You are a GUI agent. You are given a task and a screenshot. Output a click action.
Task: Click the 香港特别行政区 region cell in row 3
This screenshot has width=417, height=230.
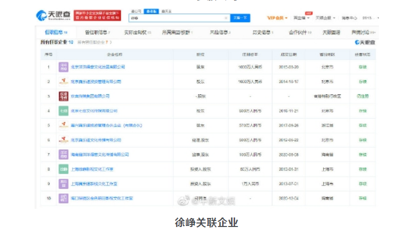[x=327, y=96]
